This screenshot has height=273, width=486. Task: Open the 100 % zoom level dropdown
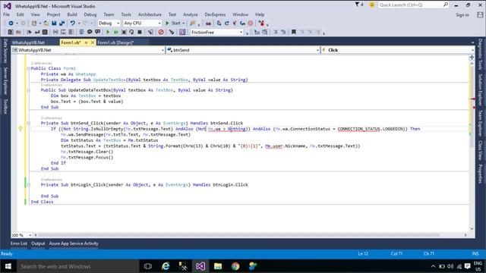21,235
